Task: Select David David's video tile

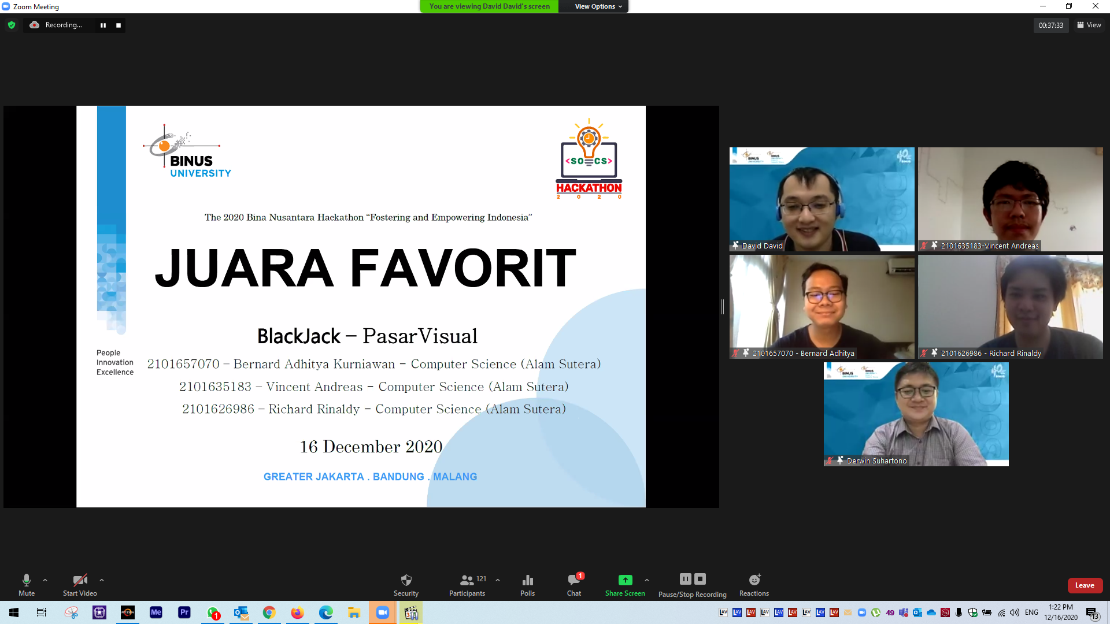Action: 822,199
